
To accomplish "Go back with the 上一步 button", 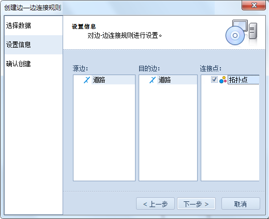I will (155, 204).
